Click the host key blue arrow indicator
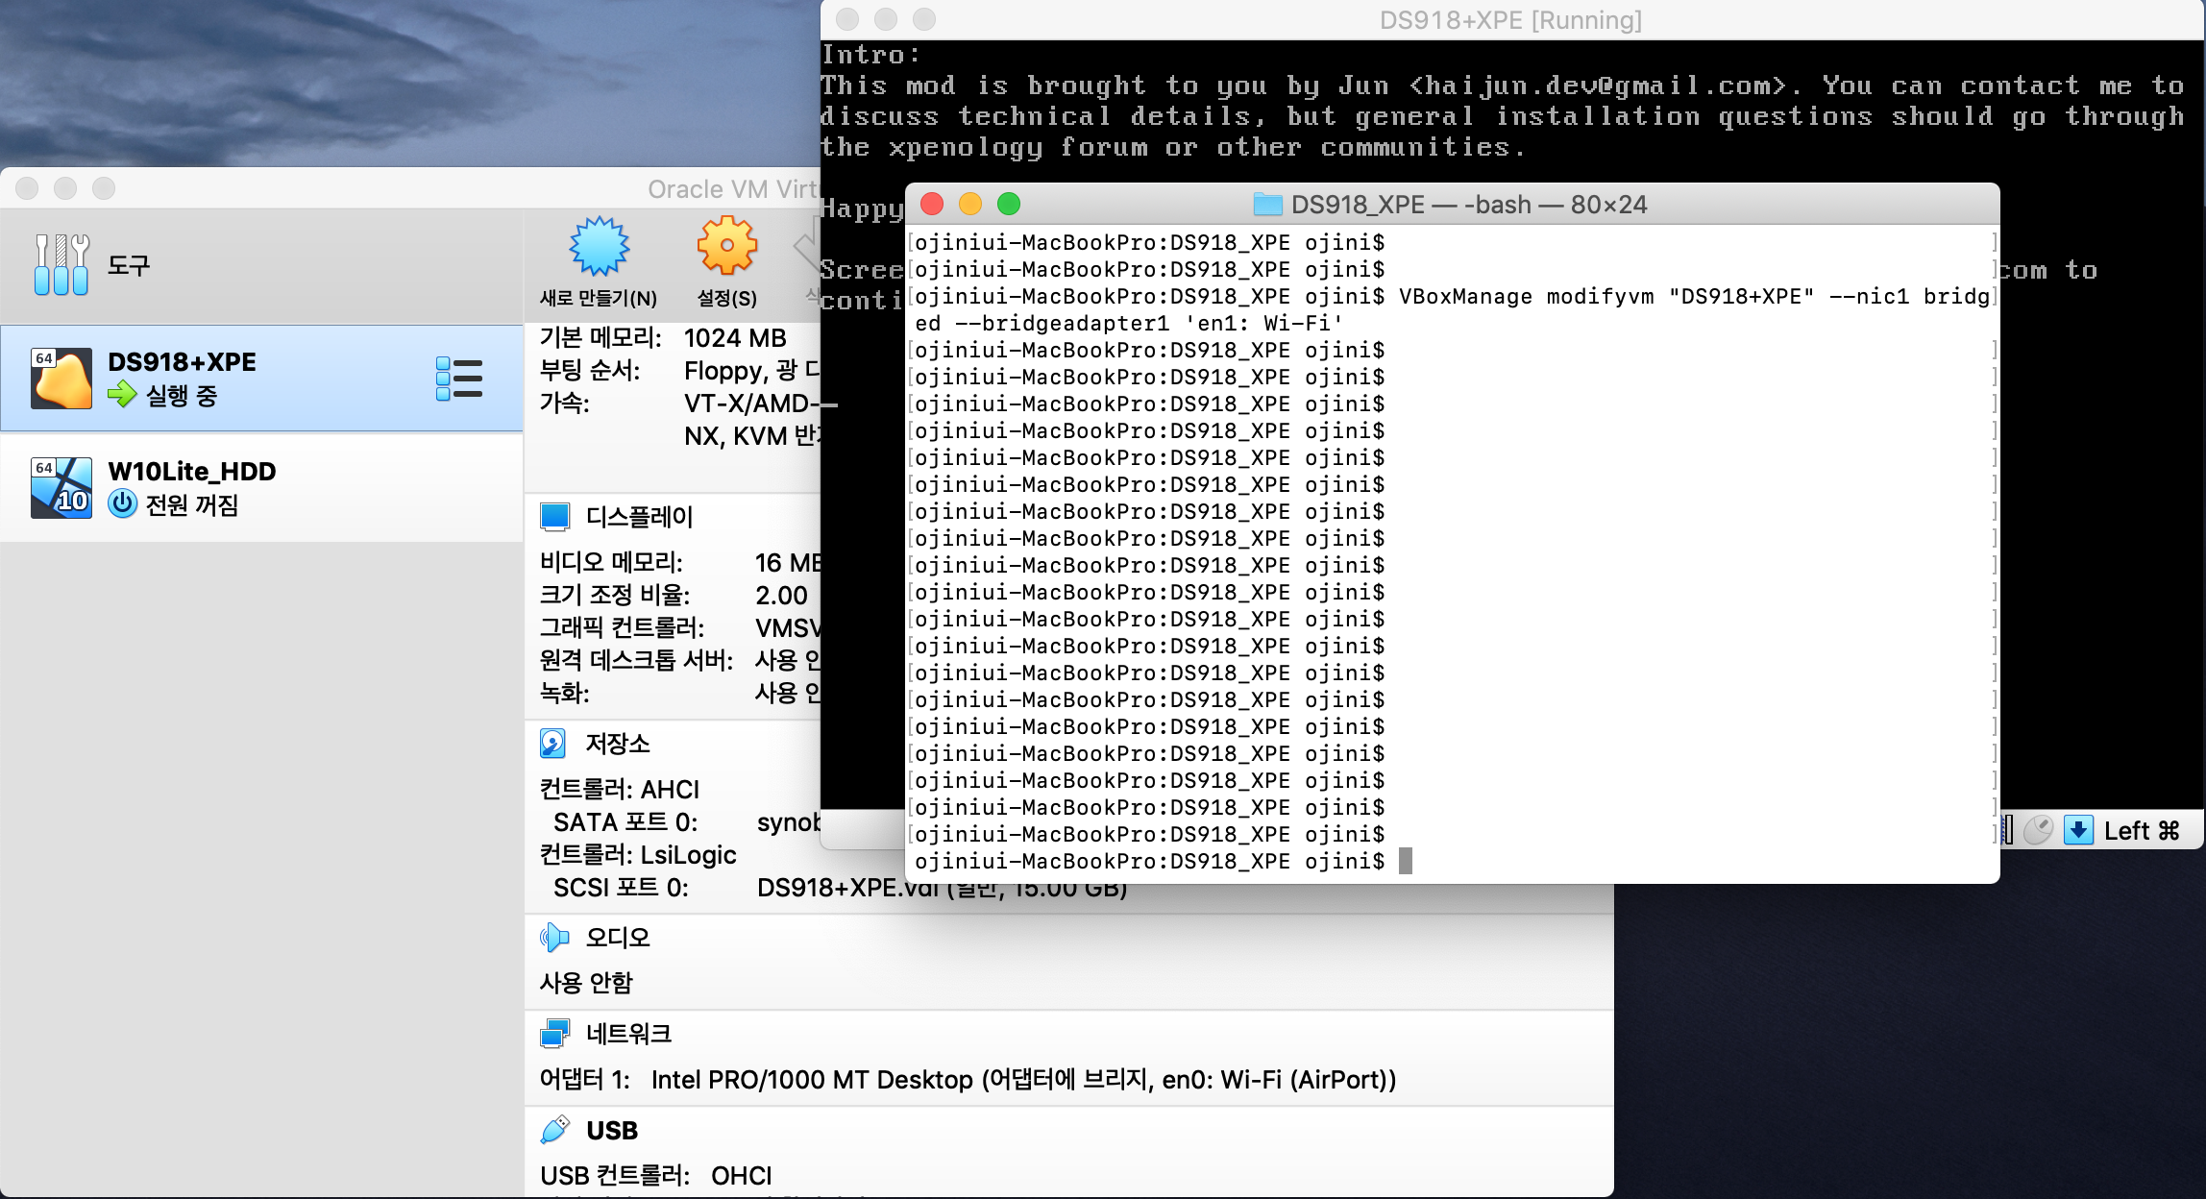 pyautogui.click(x=2078, y=830)
